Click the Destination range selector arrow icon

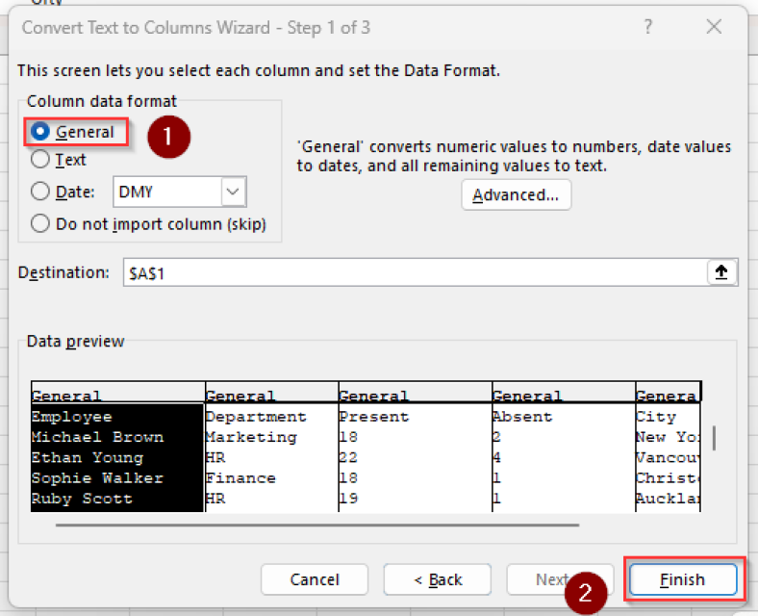pyautogui.click(x=722, y=272)
